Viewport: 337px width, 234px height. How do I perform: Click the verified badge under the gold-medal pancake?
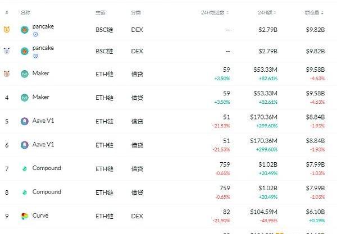point(35,34)
